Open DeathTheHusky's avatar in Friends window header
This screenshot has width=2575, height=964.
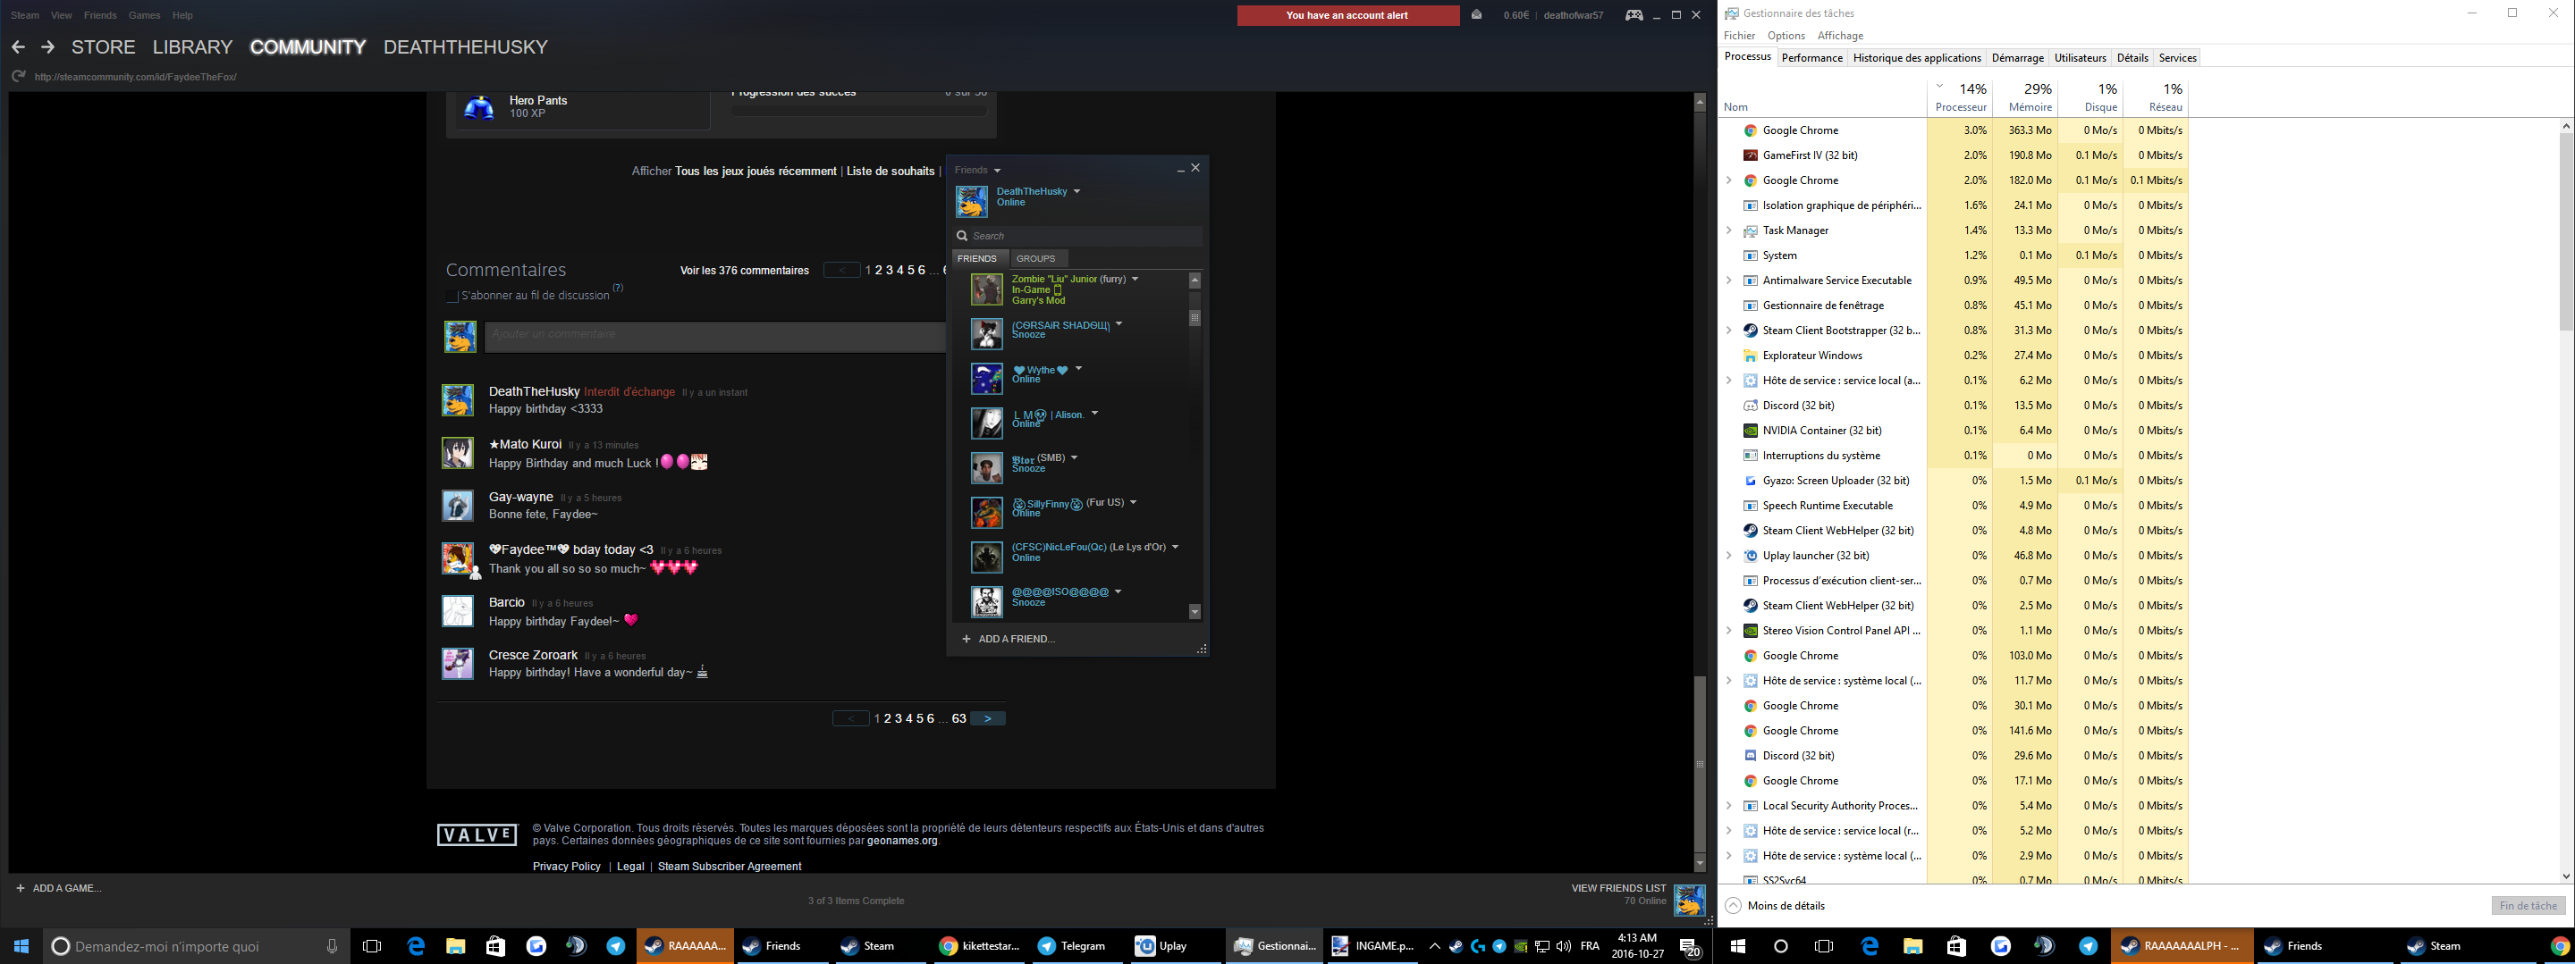(x=972, y=202)
